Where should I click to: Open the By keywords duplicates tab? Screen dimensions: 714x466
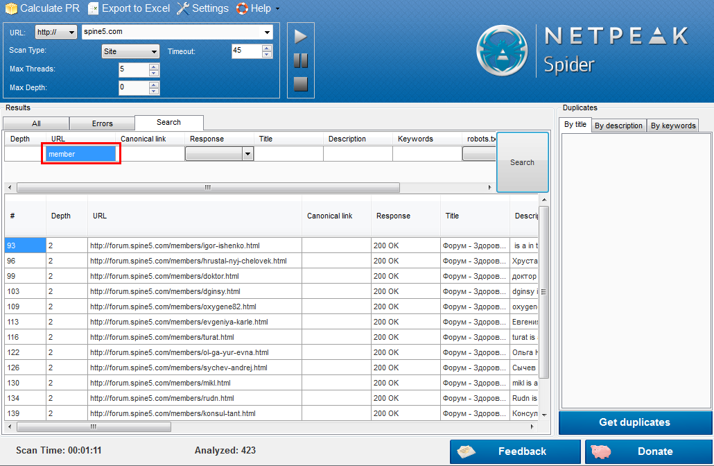click(673, 126)
